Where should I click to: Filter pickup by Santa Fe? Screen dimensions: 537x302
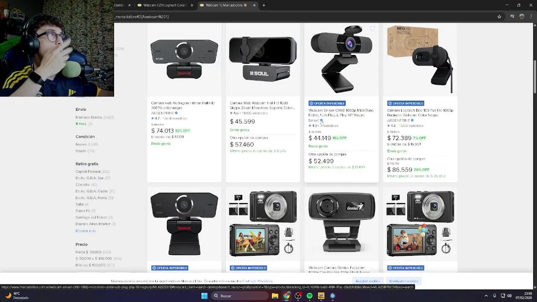pos(85,211)
